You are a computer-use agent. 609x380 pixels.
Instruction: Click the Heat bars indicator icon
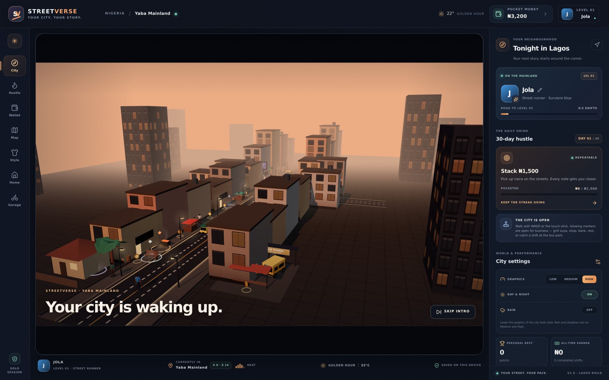pos(240,366)
